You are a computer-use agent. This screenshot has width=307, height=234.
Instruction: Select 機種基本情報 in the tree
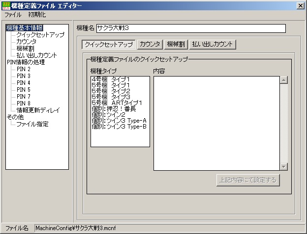click(25, 28)
